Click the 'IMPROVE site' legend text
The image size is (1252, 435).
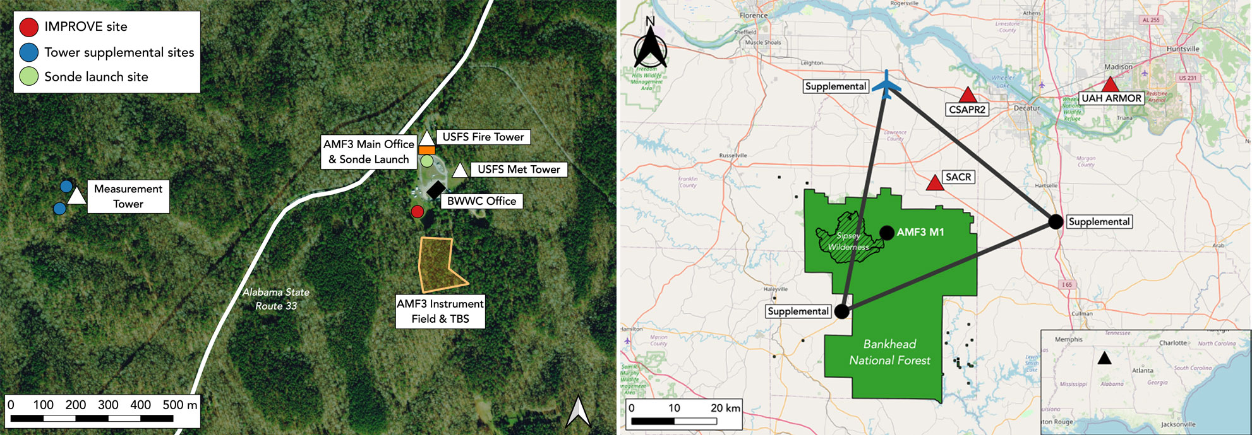click(x=86, y=26)
